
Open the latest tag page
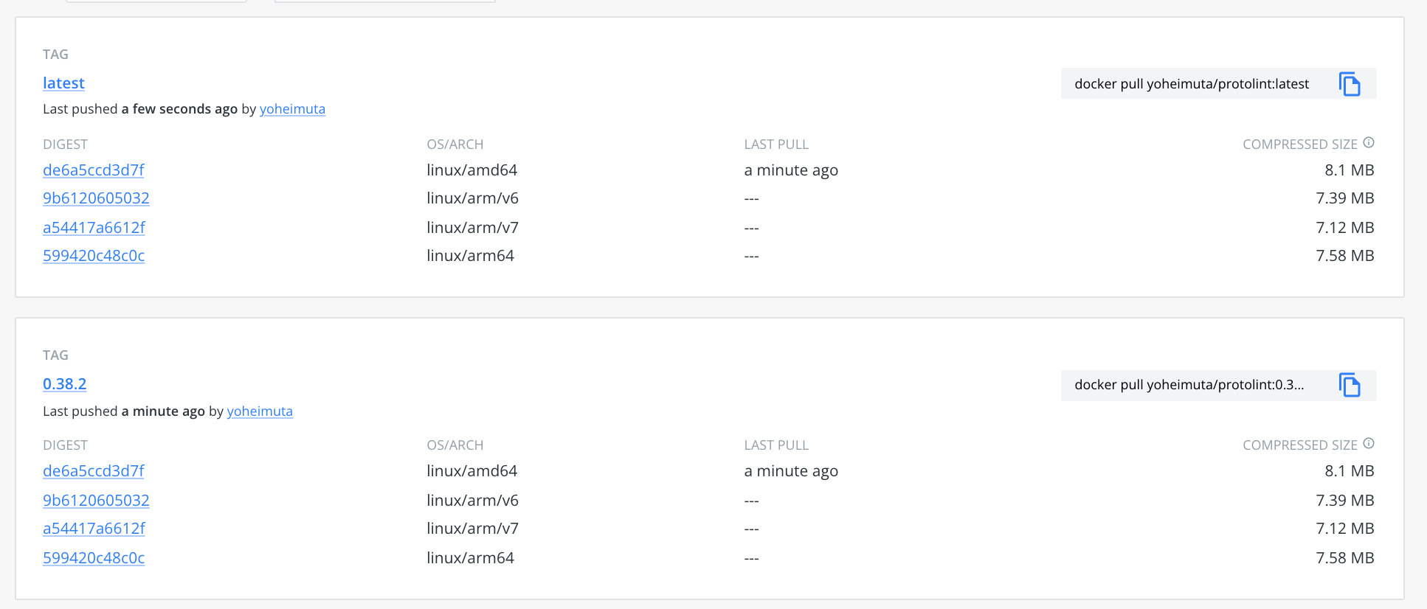(x=63, y=83)
